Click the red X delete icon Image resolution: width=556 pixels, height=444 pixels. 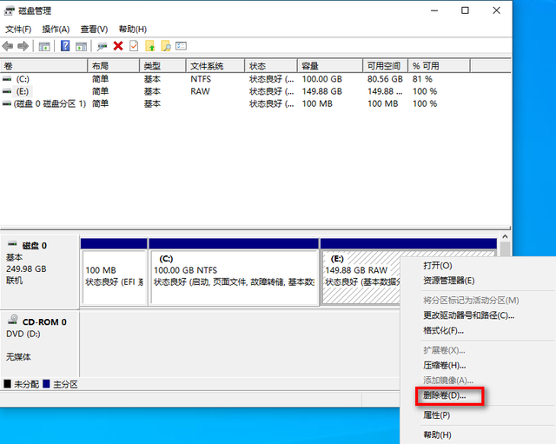pyautogui.click(x=118, y=46)
